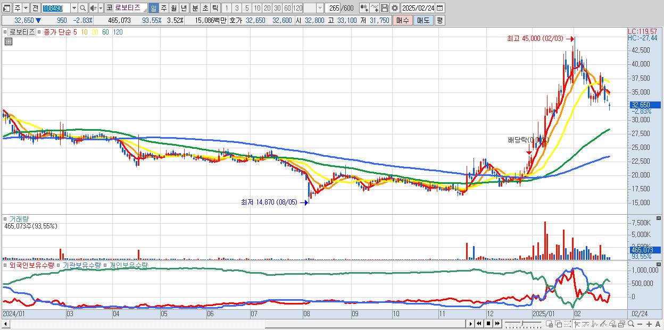The height and width of the screenshot is (330, 664).
Task: Click the save chart floppy disk icon
Action: pyautogui.click(x=385, y=8)
